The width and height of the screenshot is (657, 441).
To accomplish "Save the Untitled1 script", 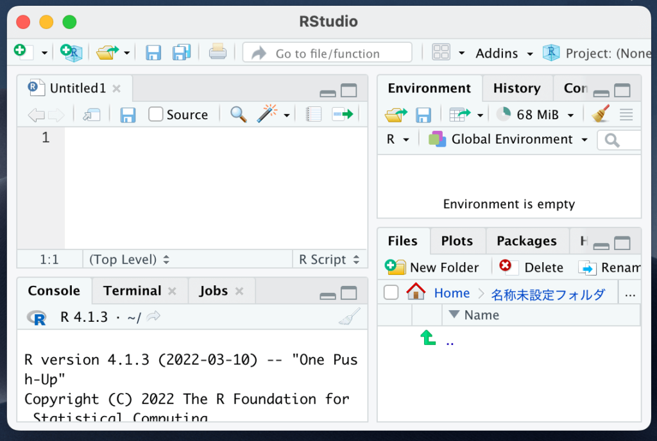I will pyautogui.click(x=128, y=115).
